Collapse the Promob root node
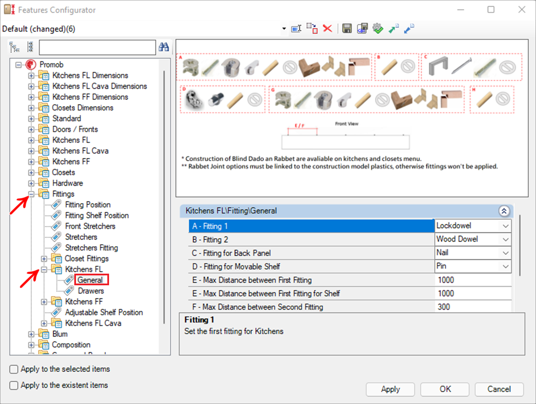This screenshot has width=536, height=404. point(18,64)
